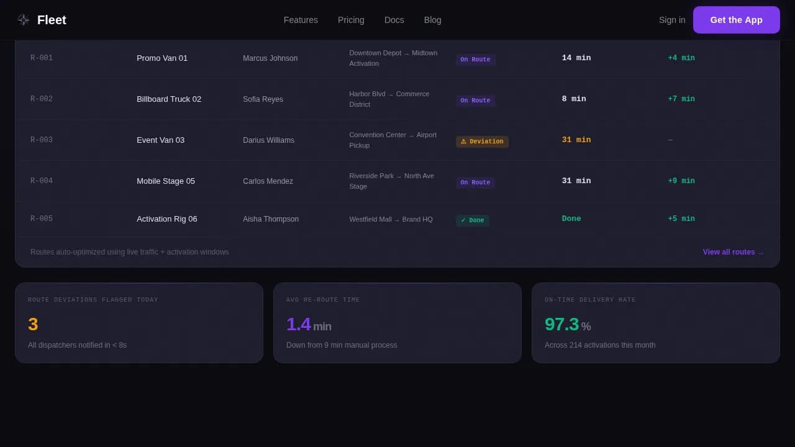Click the checkmark icon on the Done badge
Viewport: 795px width, 447px height.
462,220
